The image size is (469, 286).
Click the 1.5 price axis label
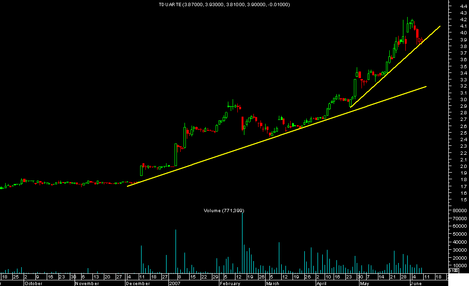[x=464, y=200]
